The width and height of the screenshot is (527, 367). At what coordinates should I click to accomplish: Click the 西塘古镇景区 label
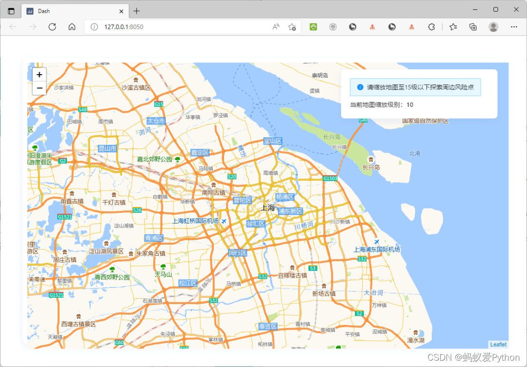[x=79, y=325]
